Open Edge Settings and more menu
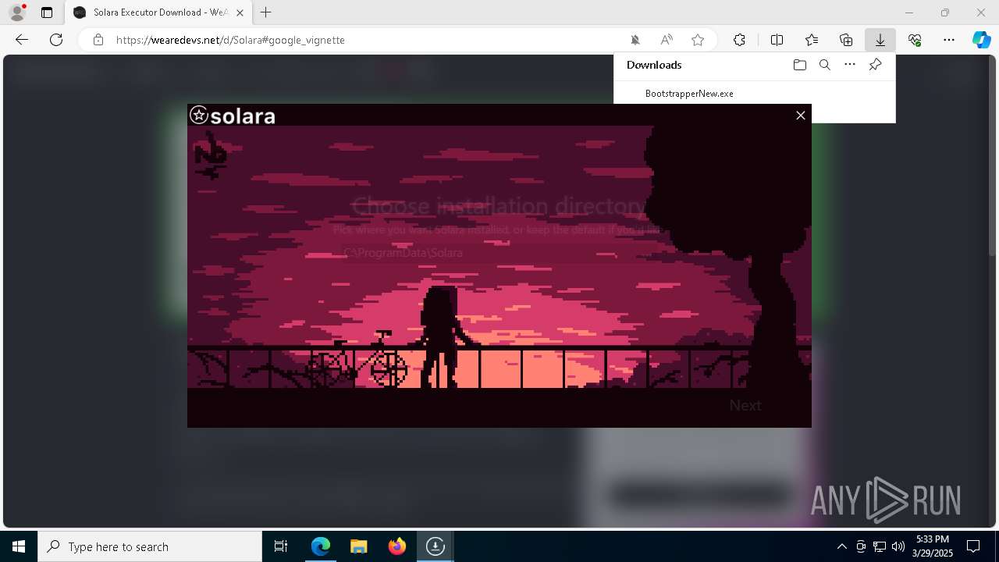Screen dimensions: 999x562 949,40
